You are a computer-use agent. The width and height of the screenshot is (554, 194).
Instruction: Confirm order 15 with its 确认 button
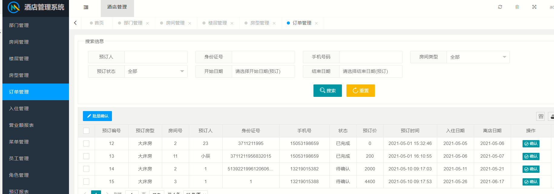(x=531, y=182)
